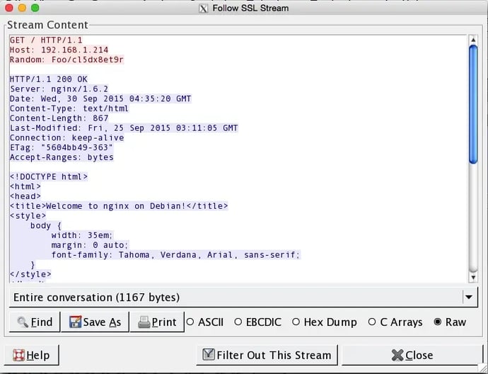Click the yellow minimize window button
488x374 pixels.
(21, 8)
